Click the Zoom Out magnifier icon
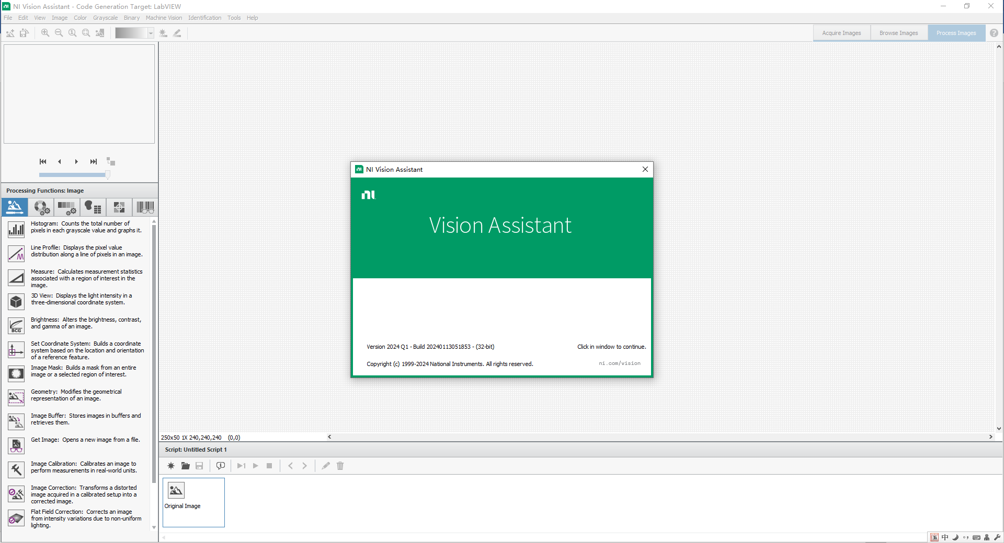The image size is (1004, 543). coord(59,33)
